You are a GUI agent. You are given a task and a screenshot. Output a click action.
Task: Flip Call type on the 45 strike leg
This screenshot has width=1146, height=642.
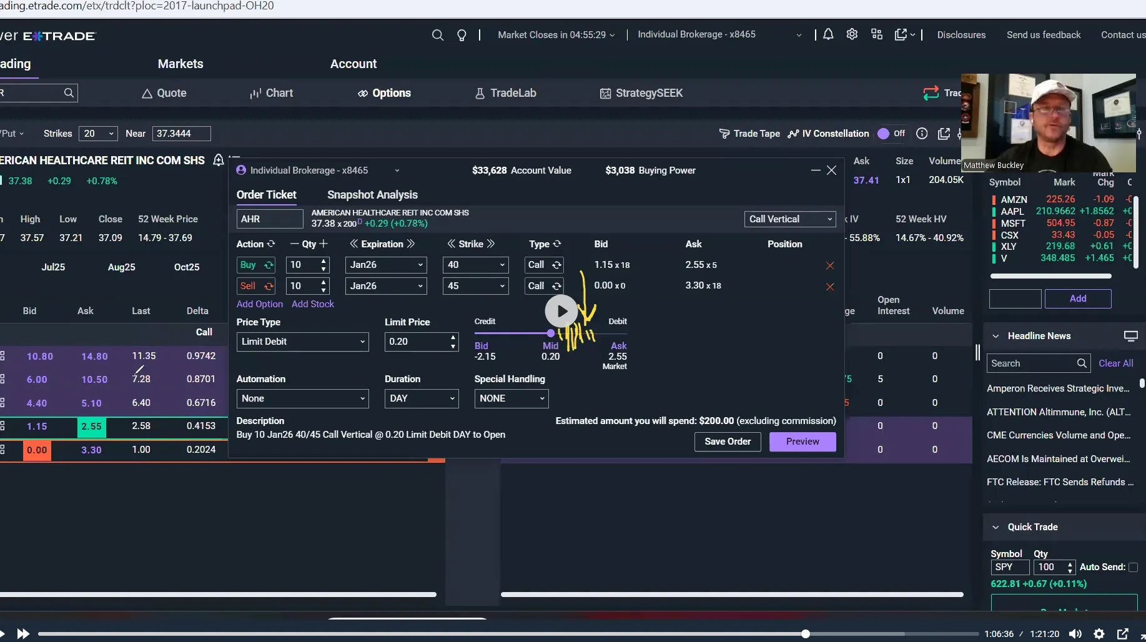[x=556, y=286]
